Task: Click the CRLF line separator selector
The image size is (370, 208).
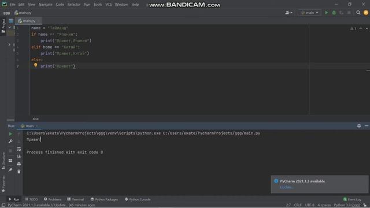Action: click(x=298, y=205)
